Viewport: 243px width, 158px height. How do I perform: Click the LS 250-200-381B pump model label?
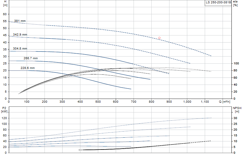[218, 2]
